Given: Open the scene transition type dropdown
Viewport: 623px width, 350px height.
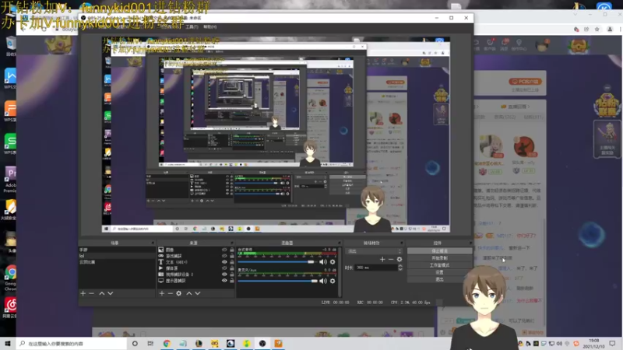Looking at the screenshot, I should (375, 251).
